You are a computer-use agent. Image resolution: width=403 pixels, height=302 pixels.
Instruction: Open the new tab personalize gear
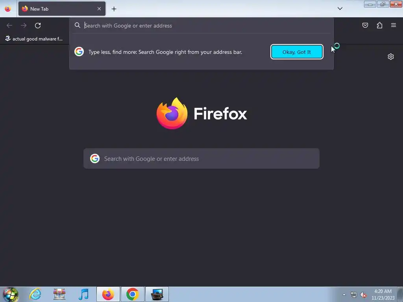coord(391,57)
